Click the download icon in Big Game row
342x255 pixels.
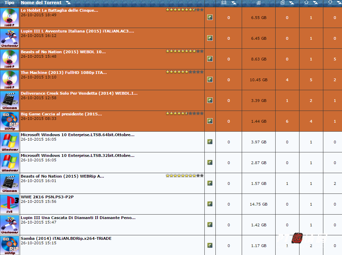point(210,121)
